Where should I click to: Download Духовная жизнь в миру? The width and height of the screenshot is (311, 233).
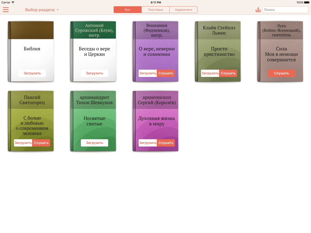(148, 143)
